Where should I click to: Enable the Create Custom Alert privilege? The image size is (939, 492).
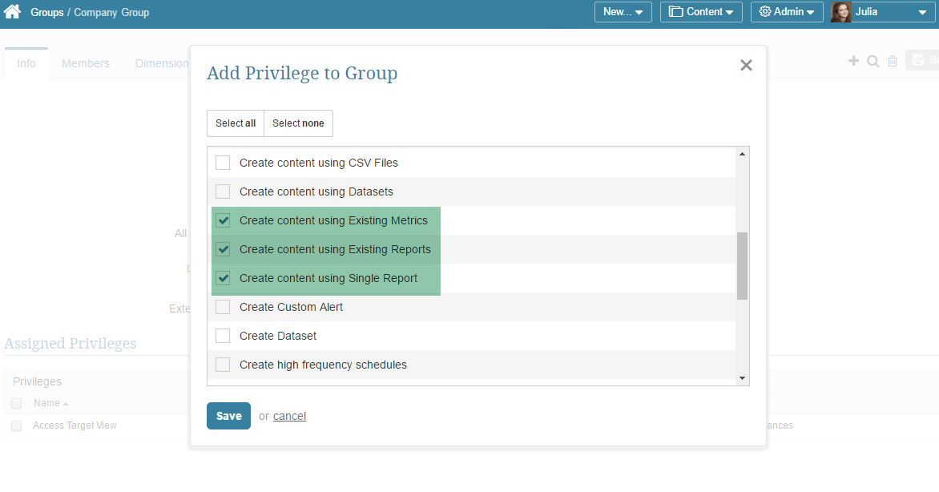tap(222, 307)
